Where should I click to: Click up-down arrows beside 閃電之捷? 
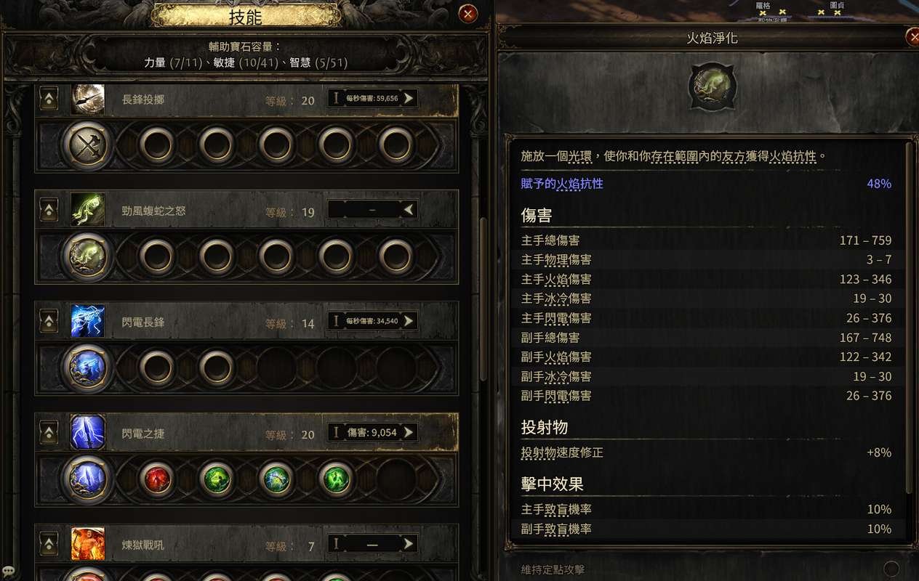pyautogui.click(x=49, y=434)
